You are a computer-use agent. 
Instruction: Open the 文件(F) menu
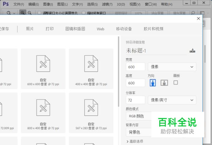click(19, 4)
